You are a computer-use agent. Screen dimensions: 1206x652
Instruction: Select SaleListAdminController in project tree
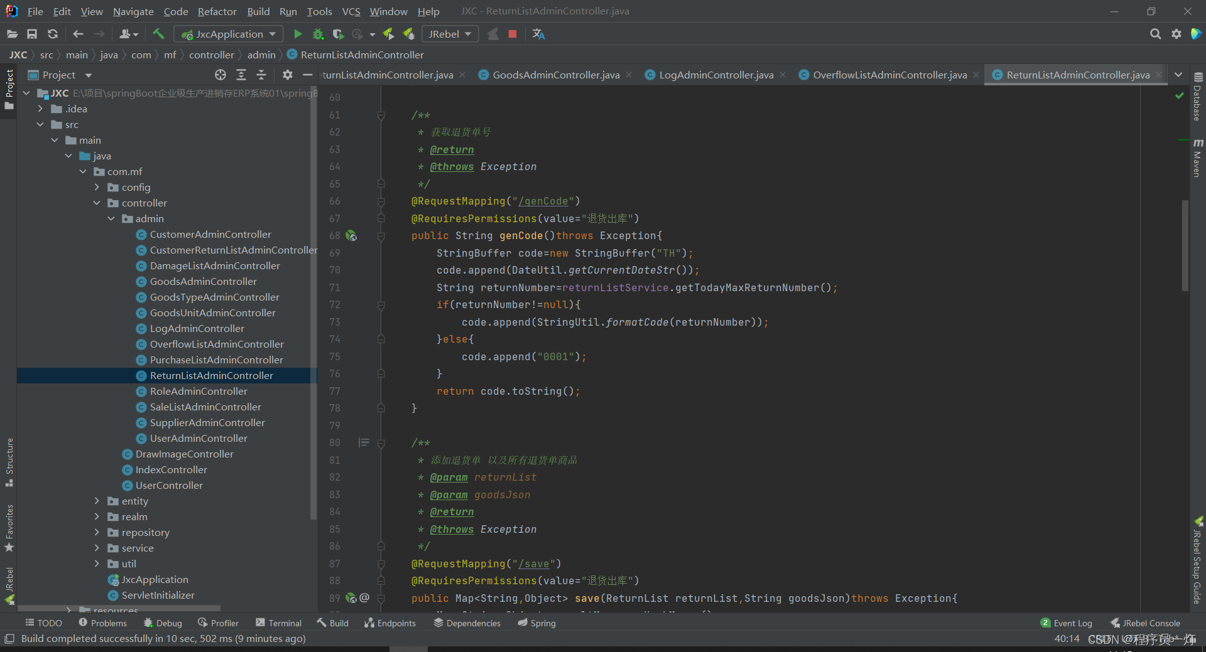point(205,407)
